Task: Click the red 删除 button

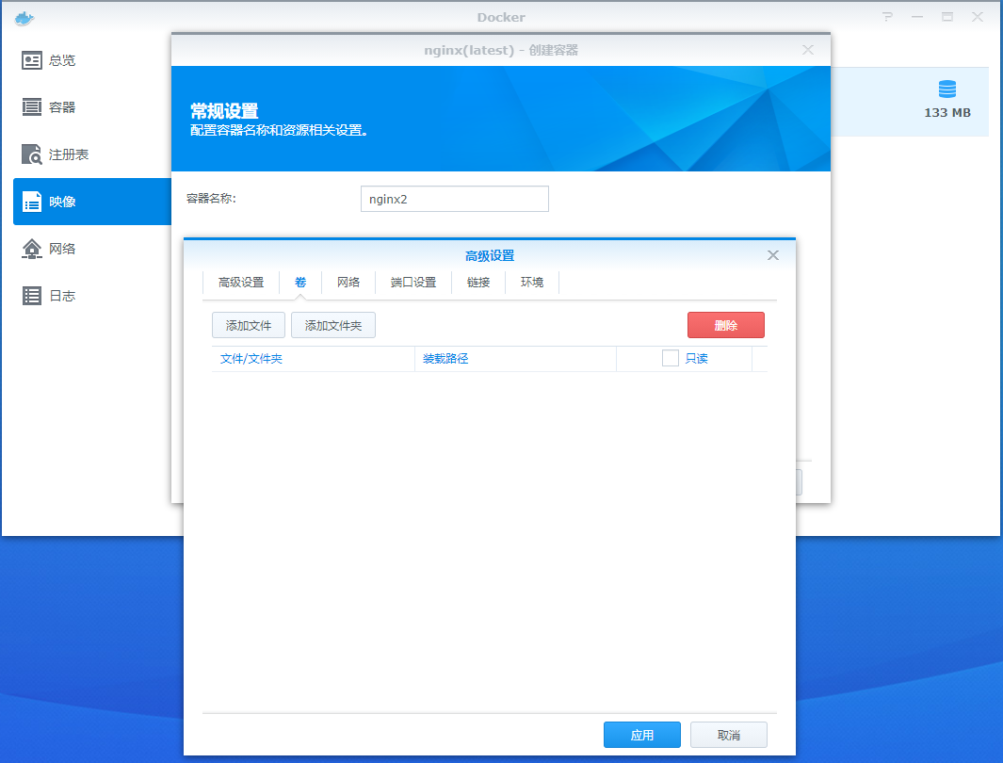Action: pos(725,324)
